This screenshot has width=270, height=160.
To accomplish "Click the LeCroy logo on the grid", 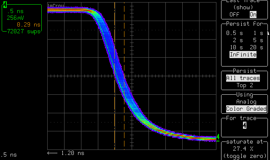I will [56, 5].
